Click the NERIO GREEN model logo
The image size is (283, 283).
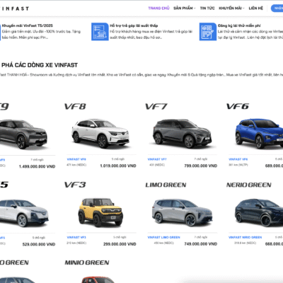[x=249, y=185]
